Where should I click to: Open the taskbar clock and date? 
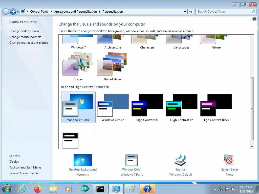coord(246,189)
